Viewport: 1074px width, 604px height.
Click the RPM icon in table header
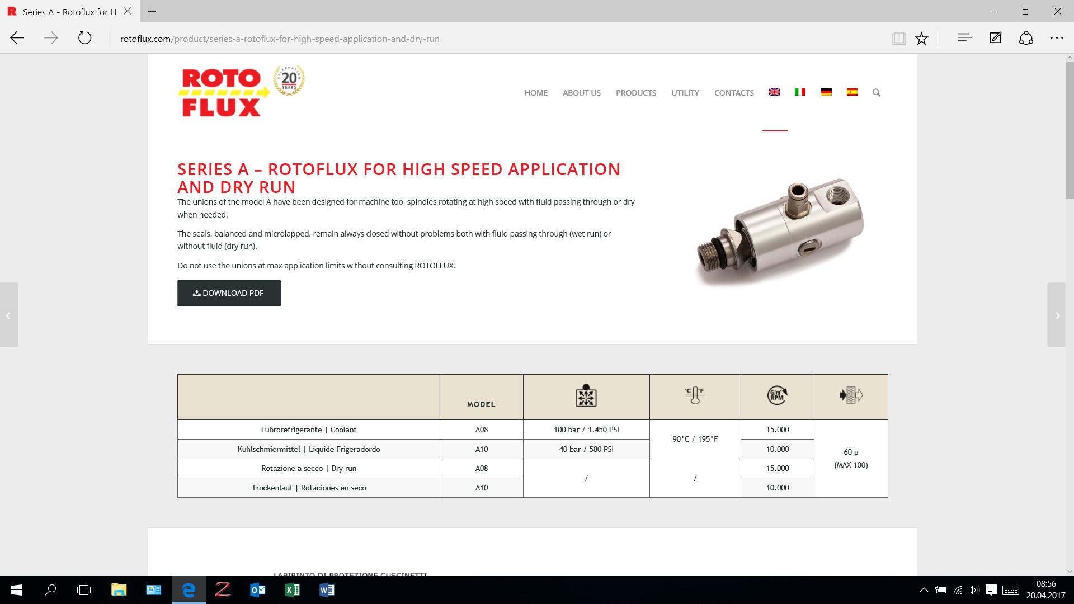777,395
